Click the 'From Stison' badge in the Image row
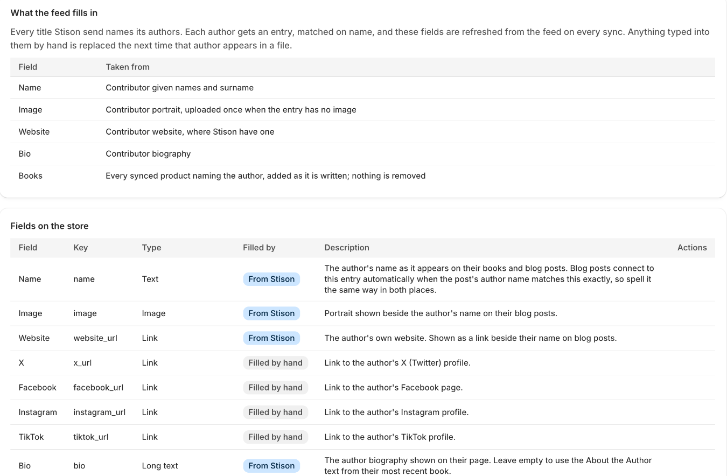This screenshot has height=476, width=727. click(x=271, y=313)
